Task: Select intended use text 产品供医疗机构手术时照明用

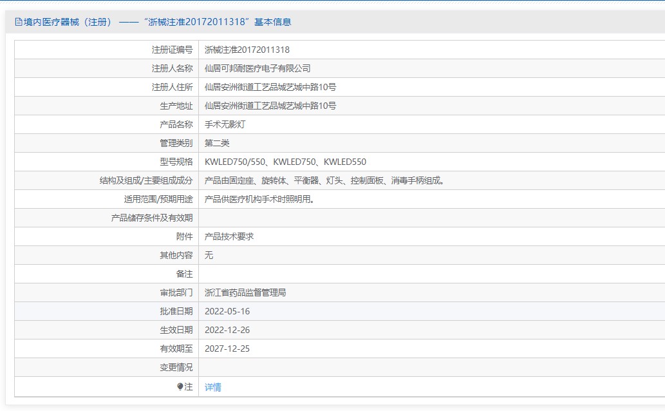Action: [259, 199]
